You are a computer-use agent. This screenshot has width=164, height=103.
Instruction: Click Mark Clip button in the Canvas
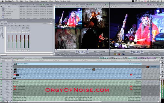(157, 54)
